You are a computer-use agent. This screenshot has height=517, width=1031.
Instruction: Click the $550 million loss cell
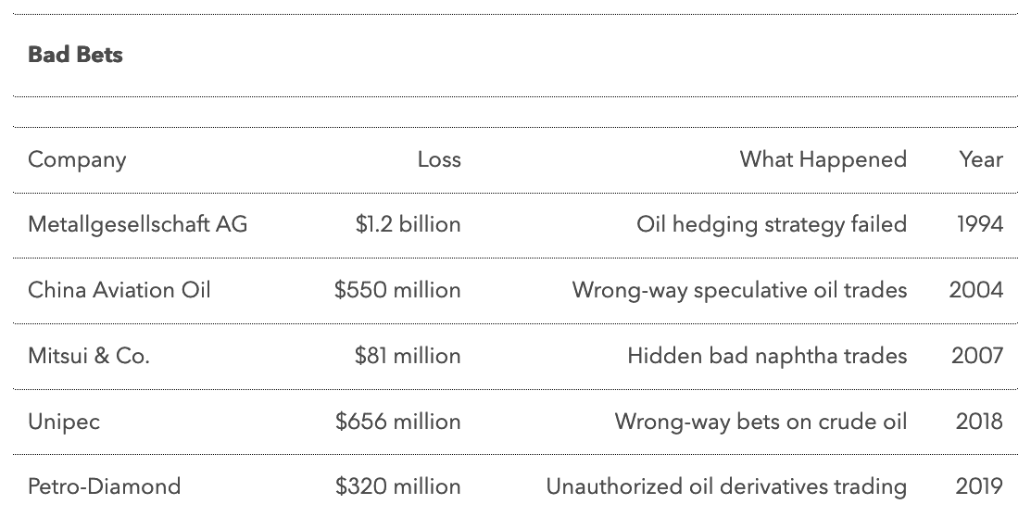397,290
